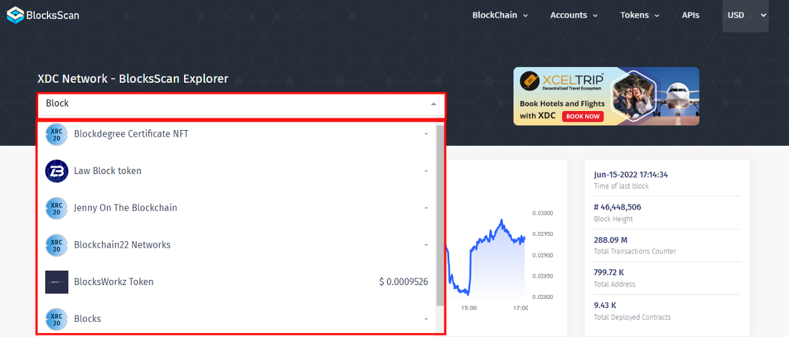Image resolution: width=789 pixels, height=337 pixels.
Task: Click the BlocksScan logo
Action: pos(43,14)
